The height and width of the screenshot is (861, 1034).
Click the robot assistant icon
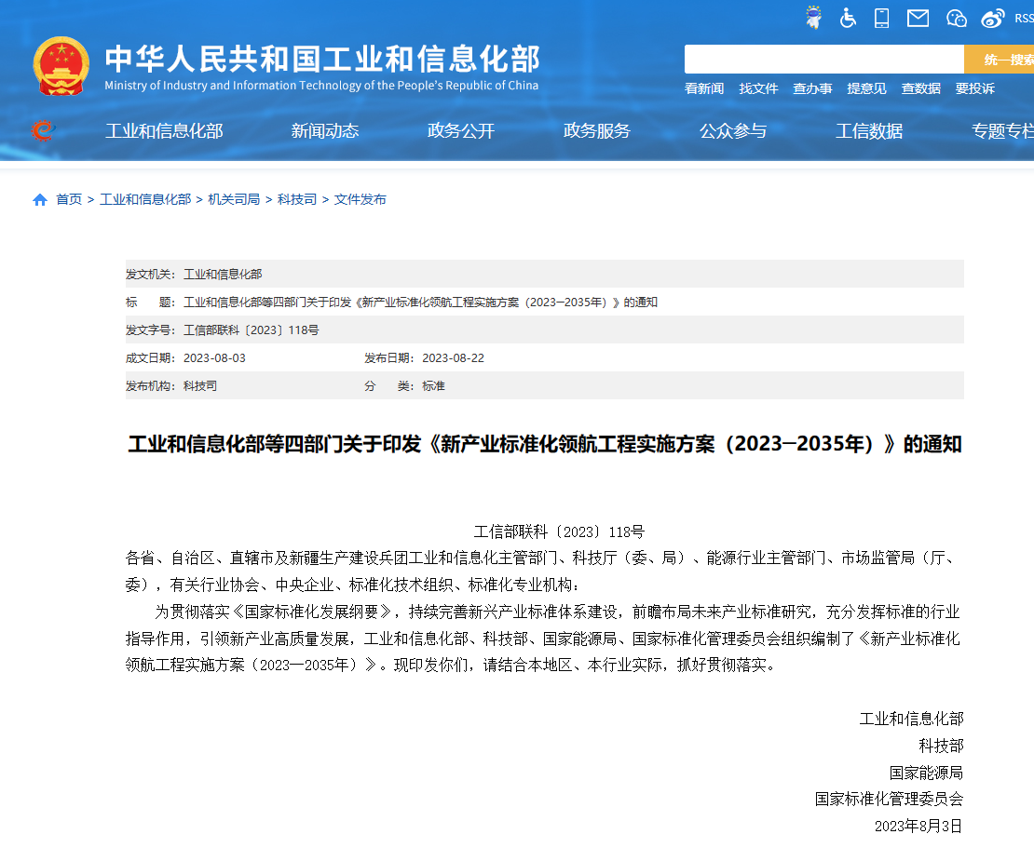(813, 18)
